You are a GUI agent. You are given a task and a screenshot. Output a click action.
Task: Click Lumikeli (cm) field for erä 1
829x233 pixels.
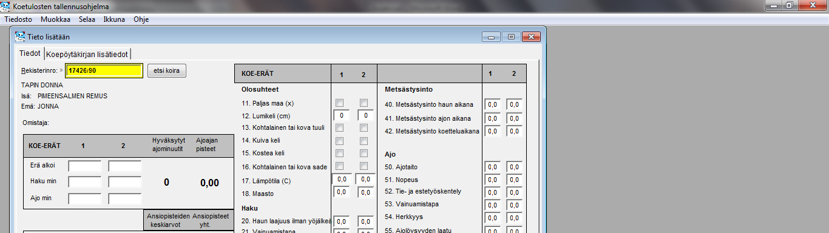342,115
